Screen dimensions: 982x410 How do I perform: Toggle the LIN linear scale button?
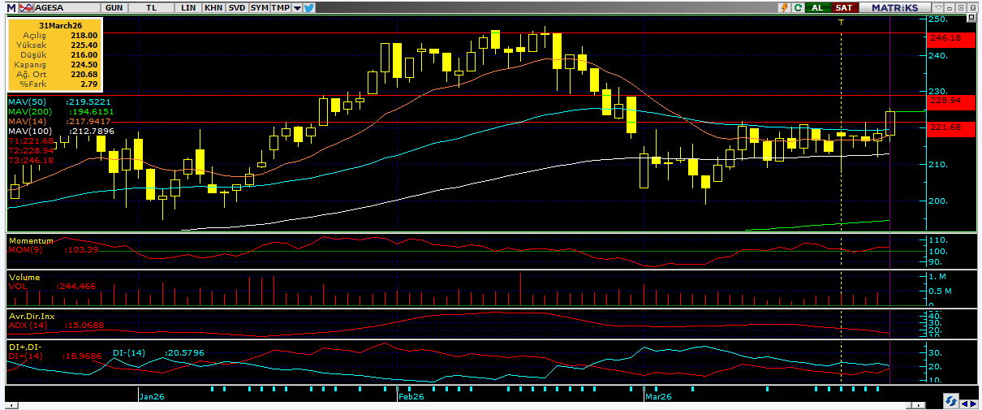click(x=189, y=7)
